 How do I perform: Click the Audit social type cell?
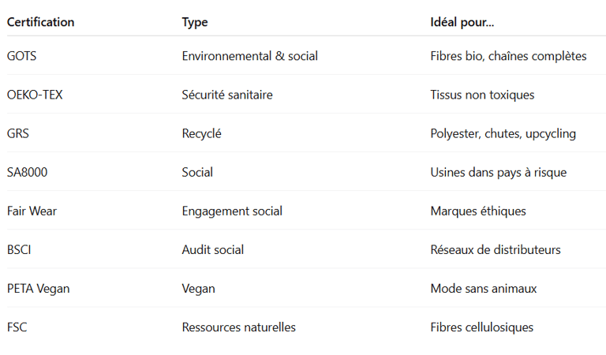pos(212,249)
